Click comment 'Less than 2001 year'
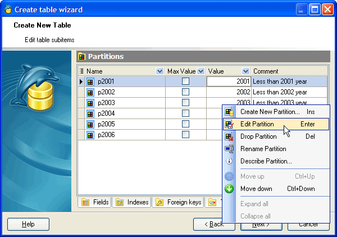337x237 pixels. [x=280, y=81]
